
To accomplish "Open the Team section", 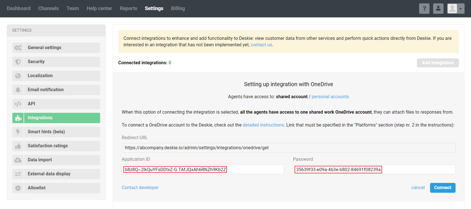I will click(73, 8).
